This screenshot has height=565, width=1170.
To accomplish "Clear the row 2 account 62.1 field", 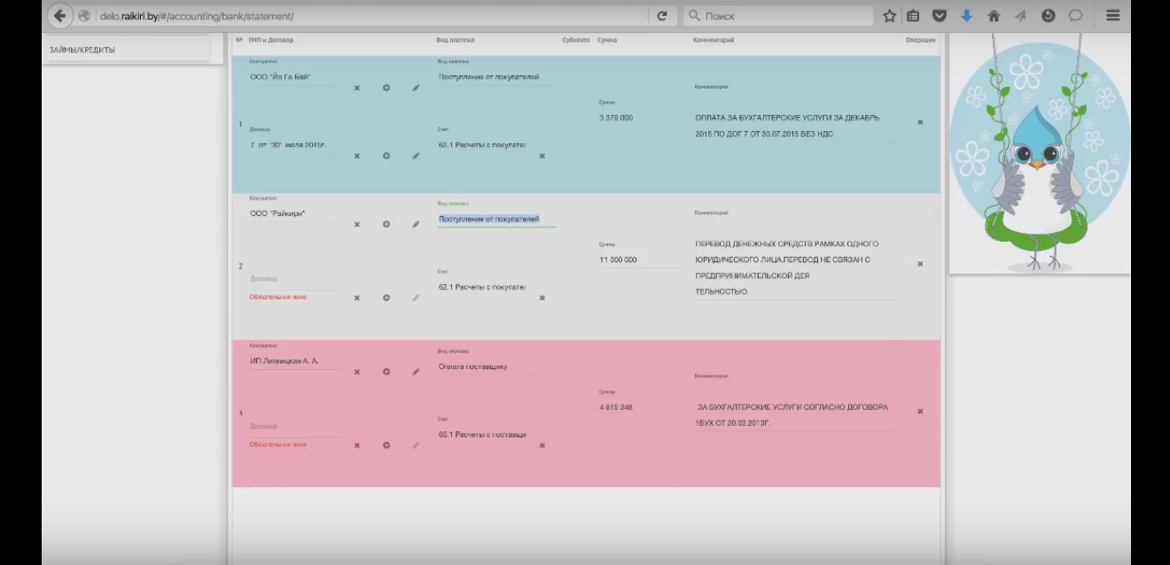I will (542, 298).
